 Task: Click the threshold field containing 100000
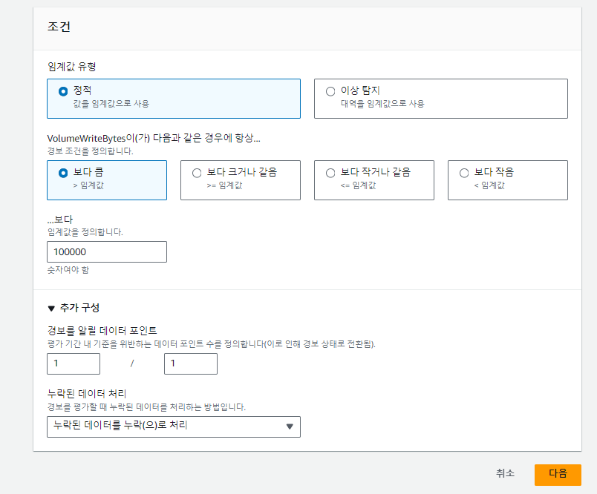pyautogui.click(x=106, y=252)
